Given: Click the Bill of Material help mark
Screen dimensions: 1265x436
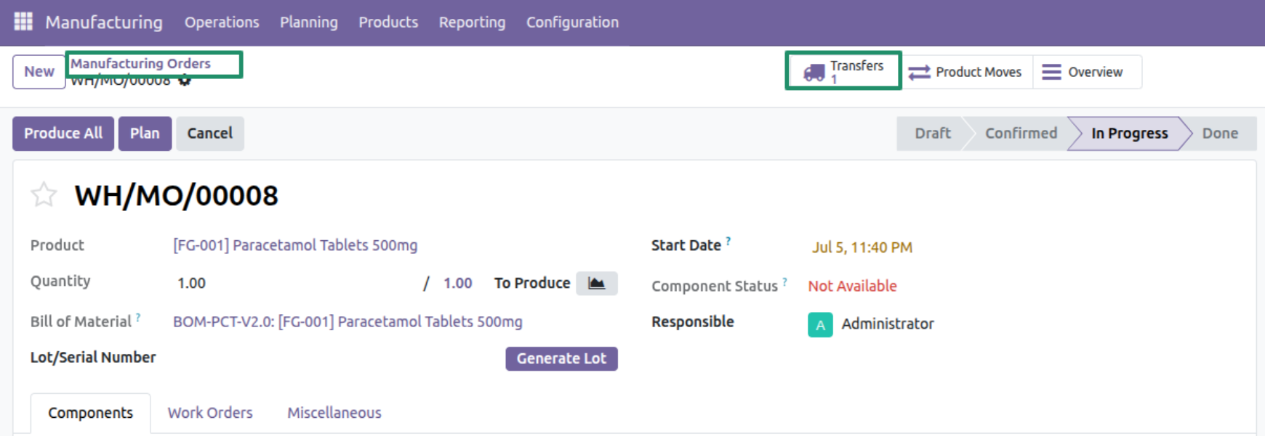Looking at the screenshot, I should [x=137, y=317].
